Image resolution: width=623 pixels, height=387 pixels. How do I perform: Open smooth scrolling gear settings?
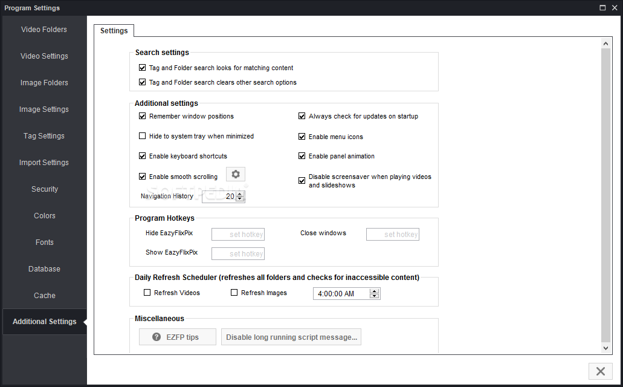(236, 174)
